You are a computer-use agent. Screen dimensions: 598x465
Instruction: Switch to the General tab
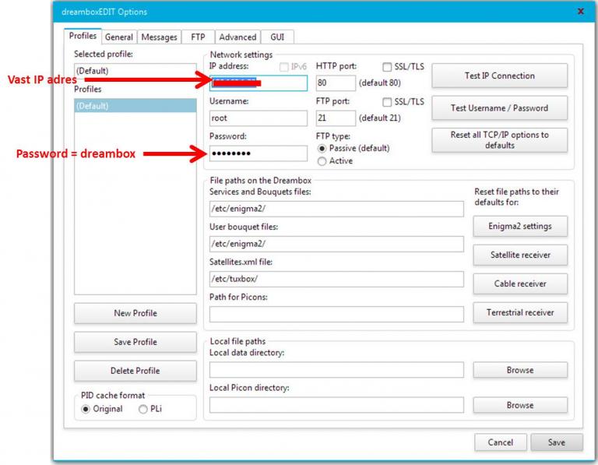point(119,37)
